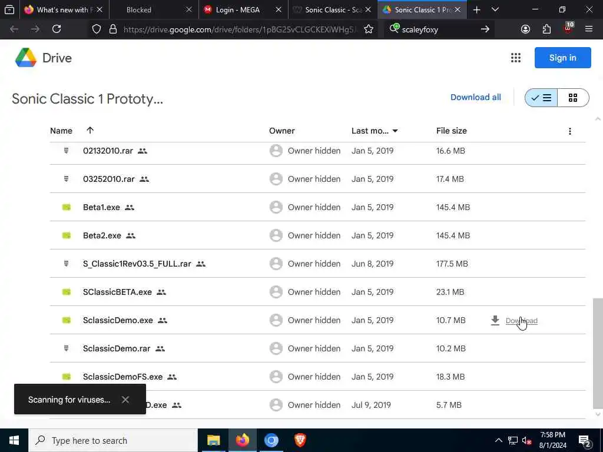Click the owner avatar in the SClassicBETA.exe row
Image resolution: width=603 pixels, height=452 pixels.
[276, 292]
